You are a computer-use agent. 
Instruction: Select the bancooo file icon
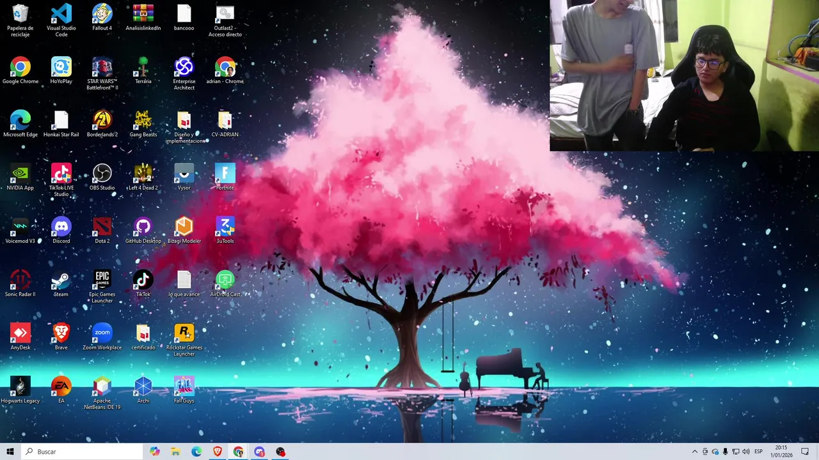click(x=184, y=14)
